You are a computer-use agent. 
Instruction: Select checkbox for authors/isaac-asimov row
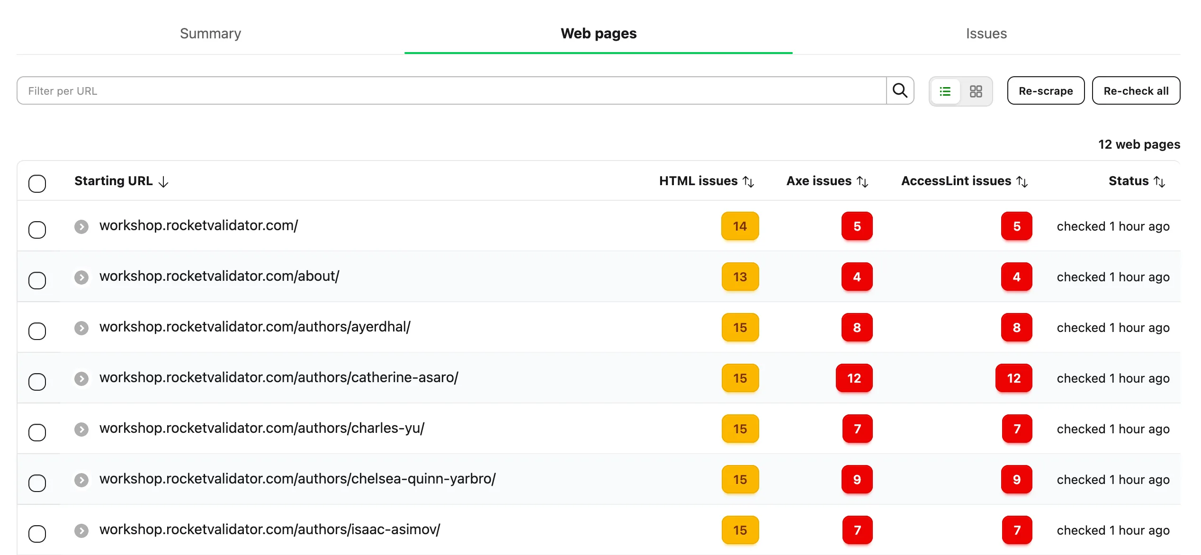[x=37, y=534]
